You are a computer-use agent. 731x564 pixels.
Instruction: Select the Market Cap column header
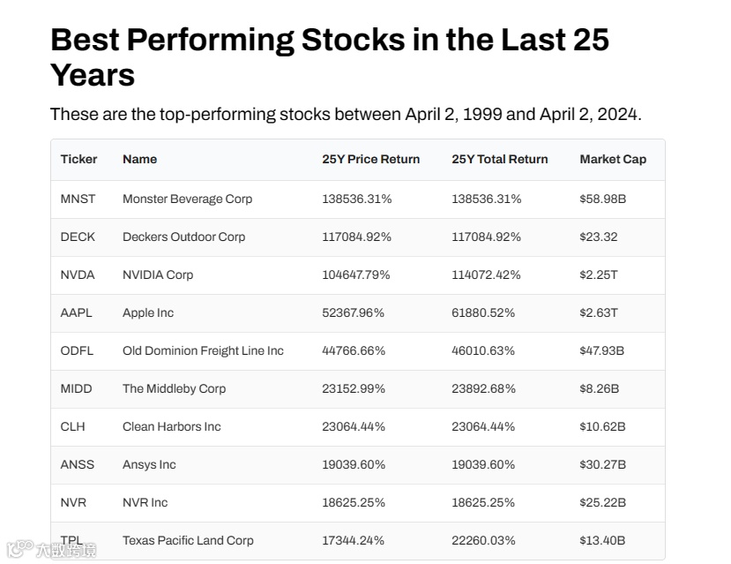tap(612, 160)
